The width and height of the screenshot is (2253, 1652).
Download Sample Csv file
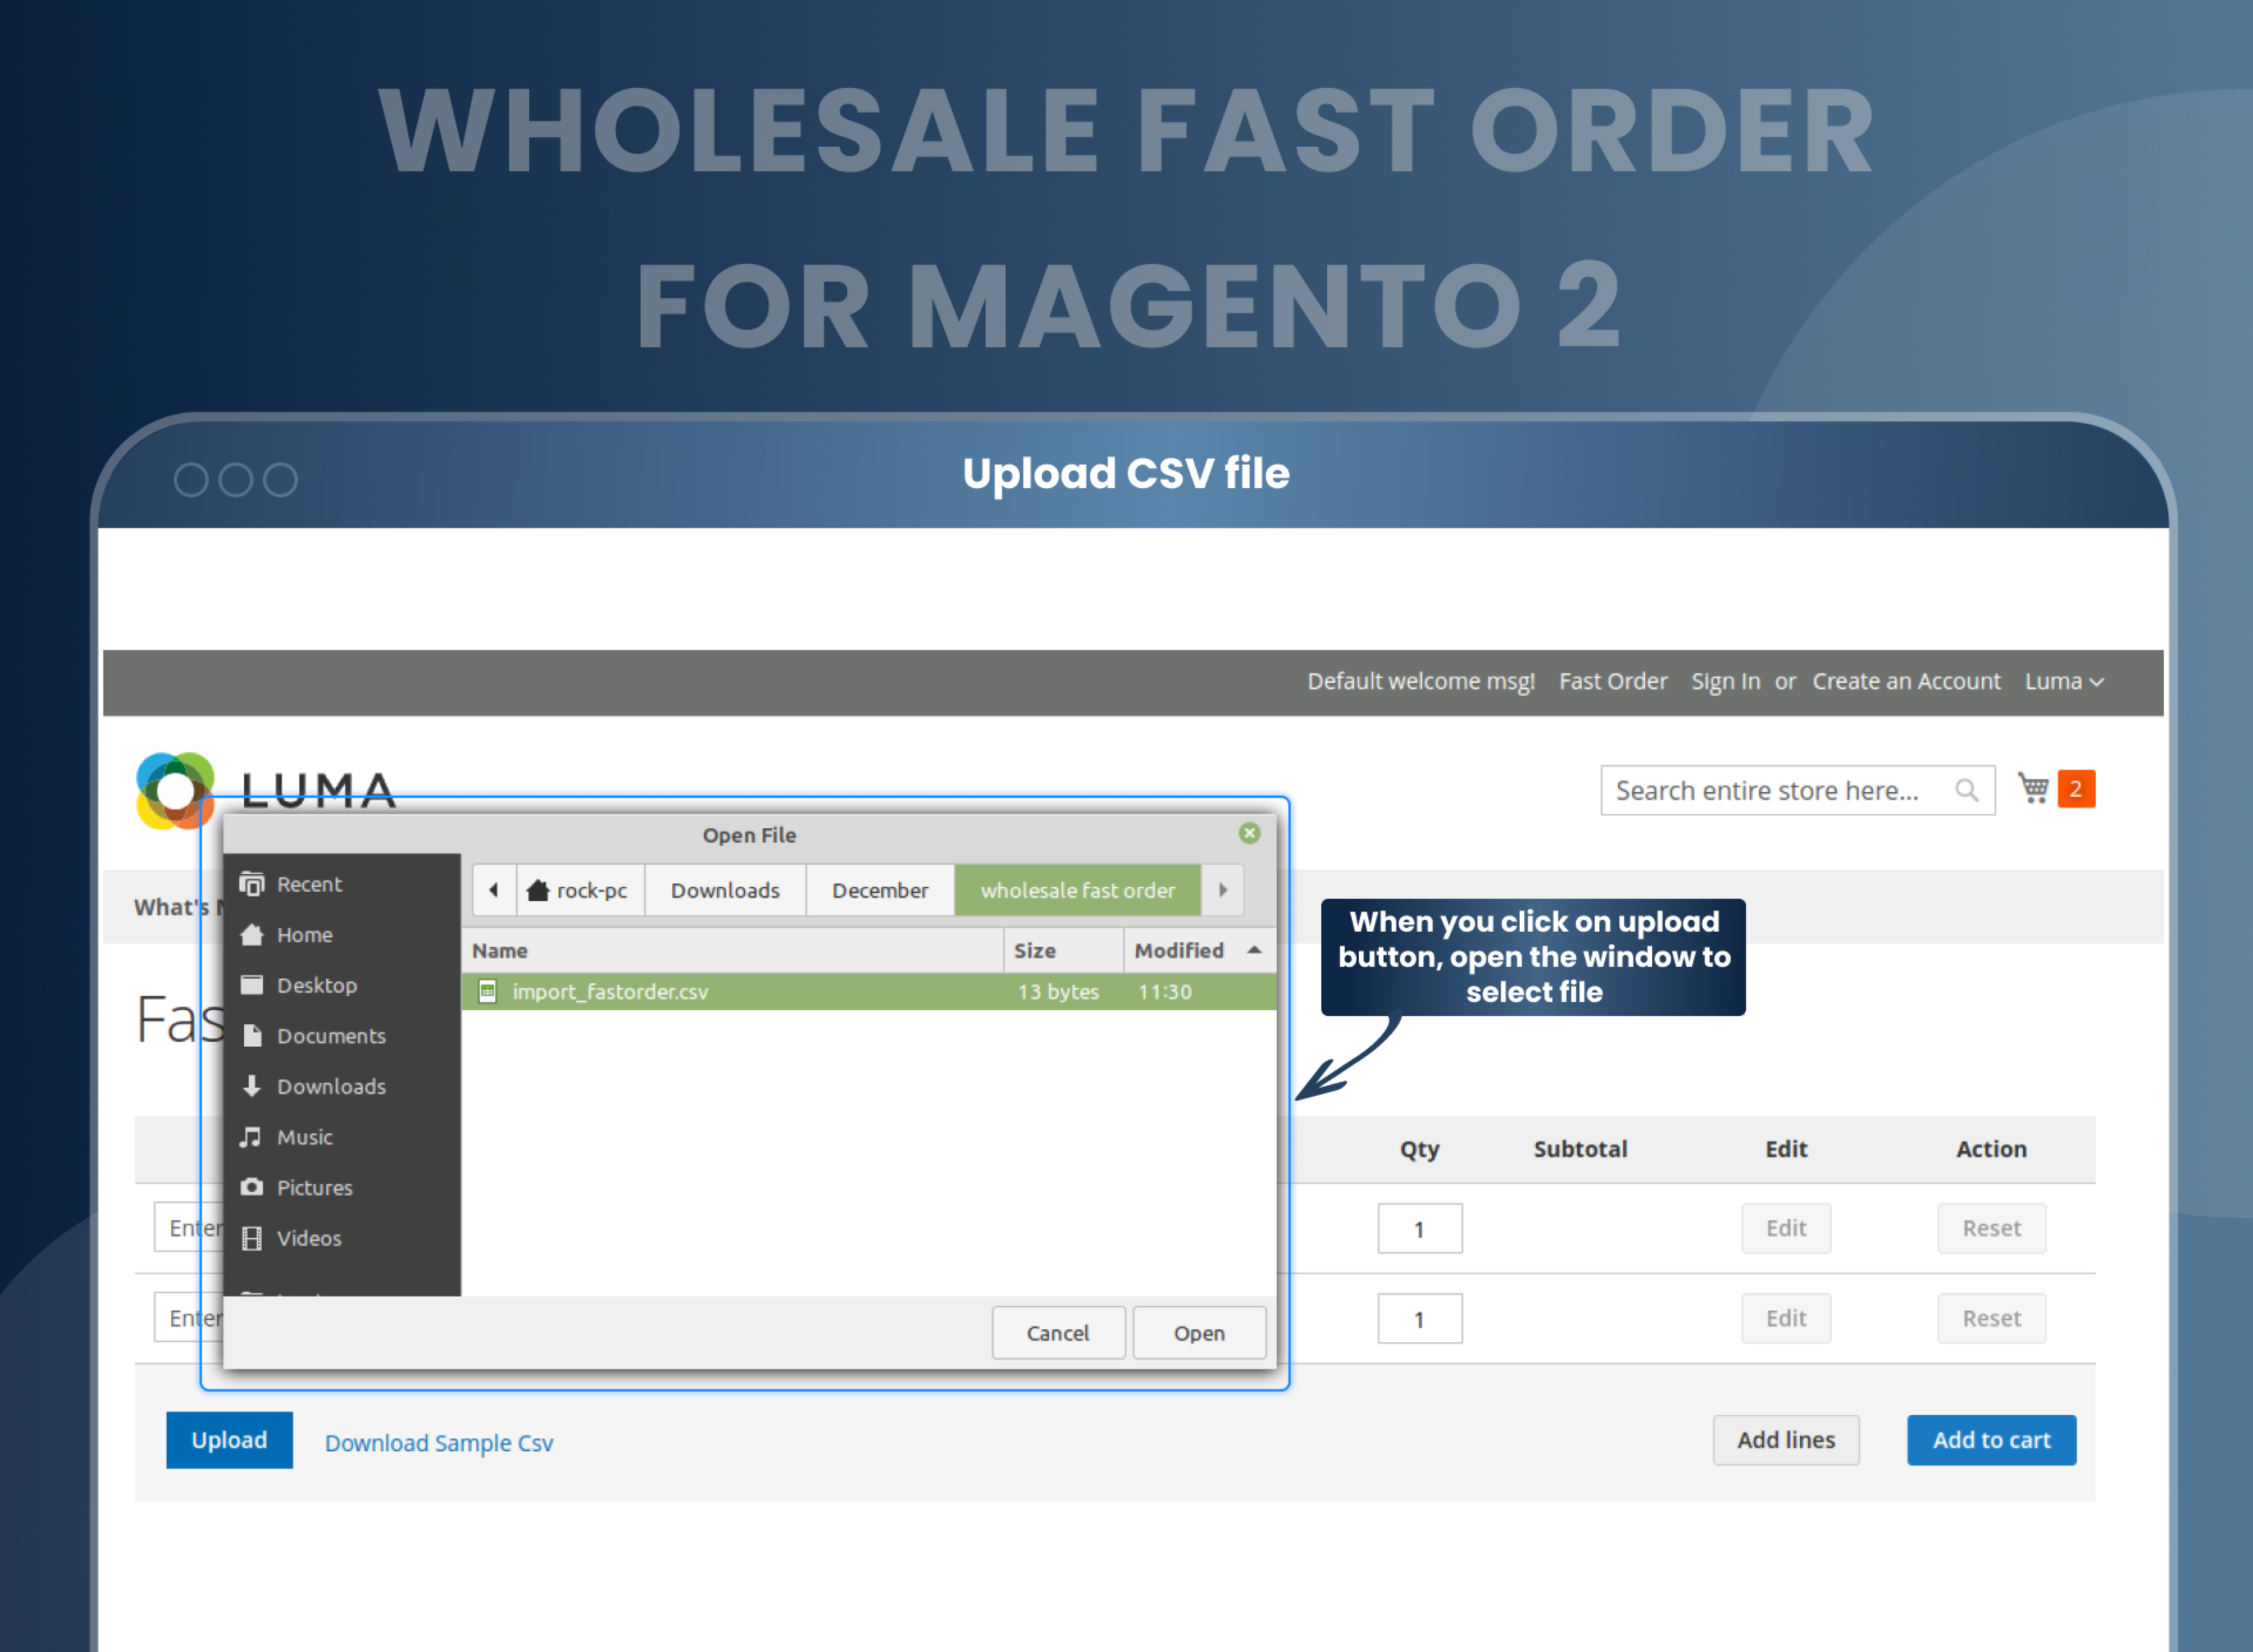click(x=438, y=1443)
